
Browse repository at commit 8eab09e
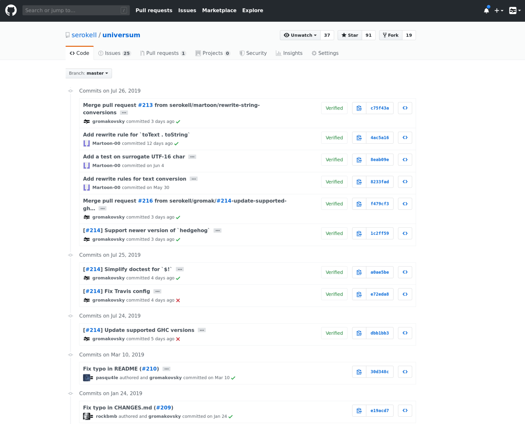point(405,160)
